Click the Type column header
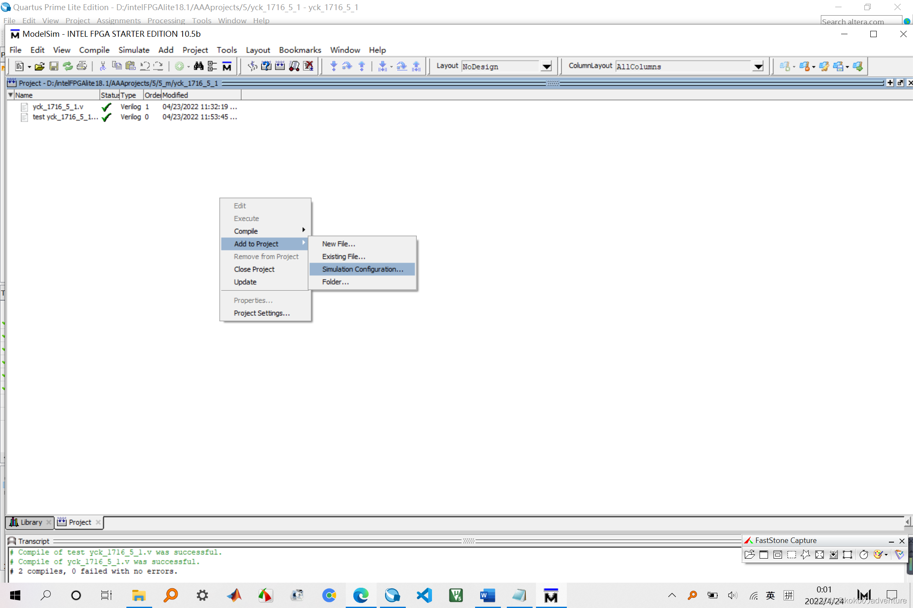This screenshot has height=608, width=913. [x=131, y=95]
